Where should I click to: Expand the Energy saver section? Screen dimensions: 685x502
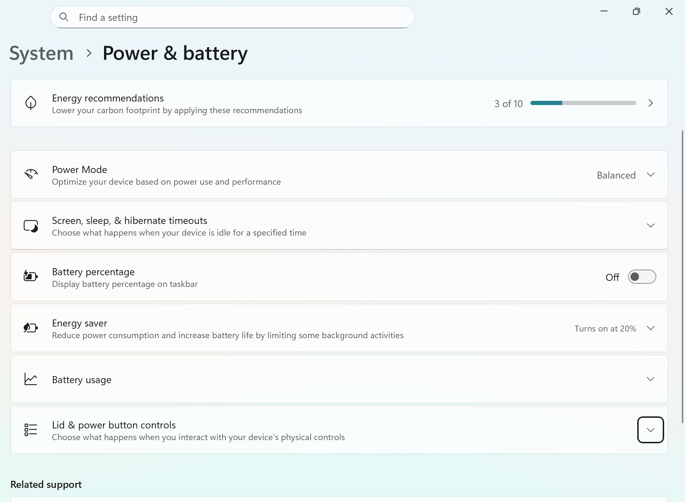(x=650, y=328)
